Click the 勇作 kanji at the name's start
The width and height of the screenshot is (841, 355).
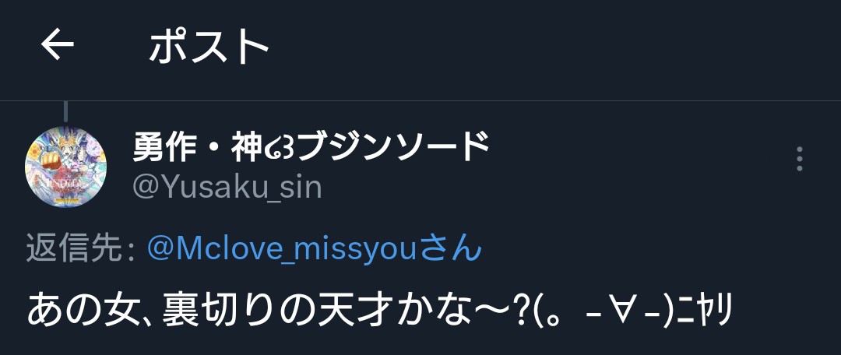(164, 146)
